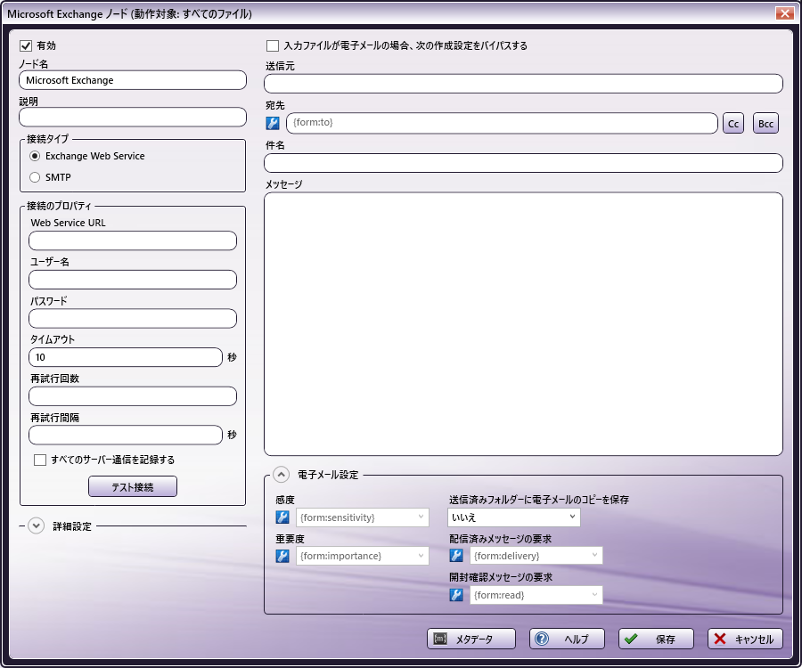Screen dimensions: 802x668
Task: Click wrench icon beside 配信済みメッセージの要求 dropdown
Action: [x=456, y=556]
